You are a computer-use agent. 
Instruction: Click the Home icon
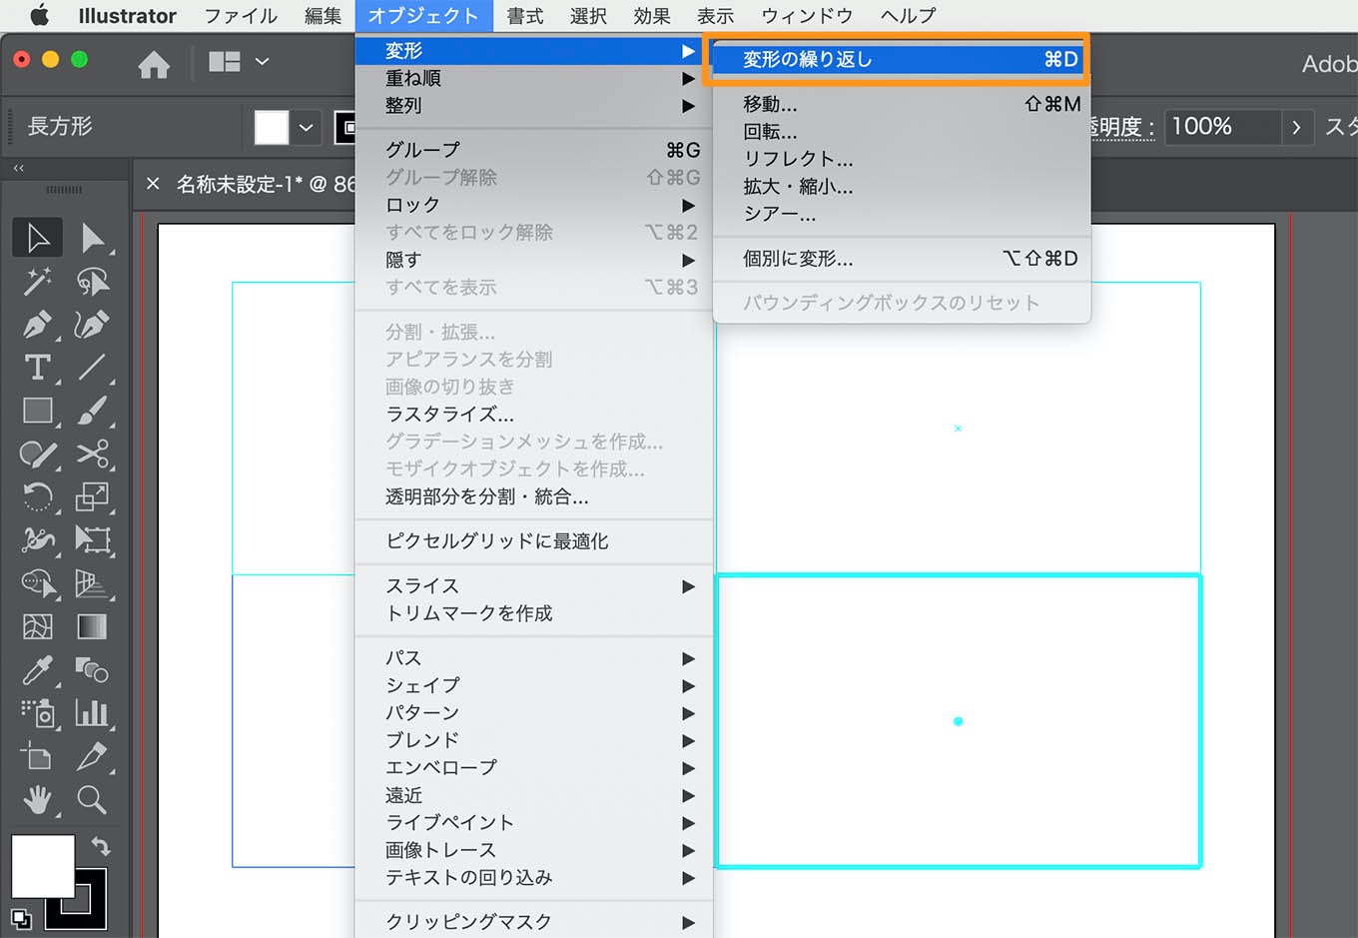154,64
